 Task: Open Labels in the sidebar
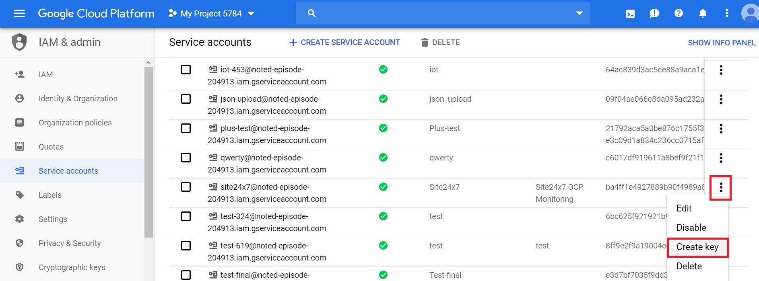(50, 195)
